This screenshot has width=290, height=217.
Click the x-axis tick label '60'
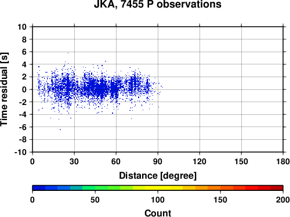[x=116, y=161]
